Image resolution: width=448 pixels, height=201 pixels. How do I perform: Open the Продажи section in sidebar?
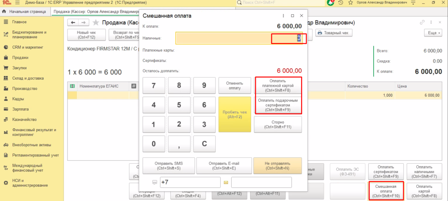[20, 58]
